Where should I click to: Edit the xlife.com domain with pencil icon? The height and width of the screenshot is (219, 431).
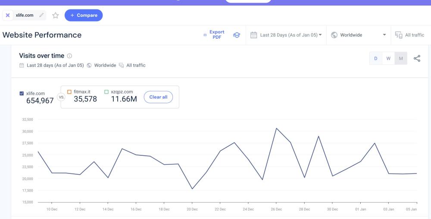(41, 15)
